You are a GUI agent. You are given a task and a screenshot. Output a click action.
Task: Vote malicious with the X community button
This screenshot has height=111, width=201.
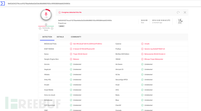coord(40,28)
